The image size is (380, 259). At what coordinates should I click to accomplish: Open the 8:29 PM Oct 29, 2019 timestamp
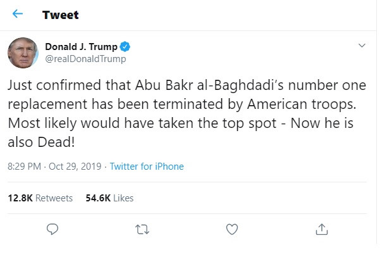(55, 167)
